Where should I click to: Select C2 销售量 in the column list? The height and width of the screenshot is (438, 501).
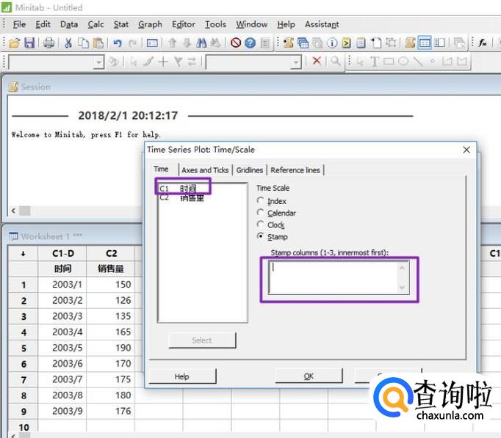[182, 198]
